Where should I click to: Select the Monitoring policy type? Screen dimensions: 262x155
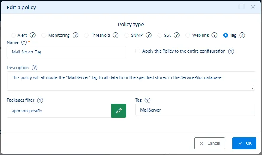point(44,35)
